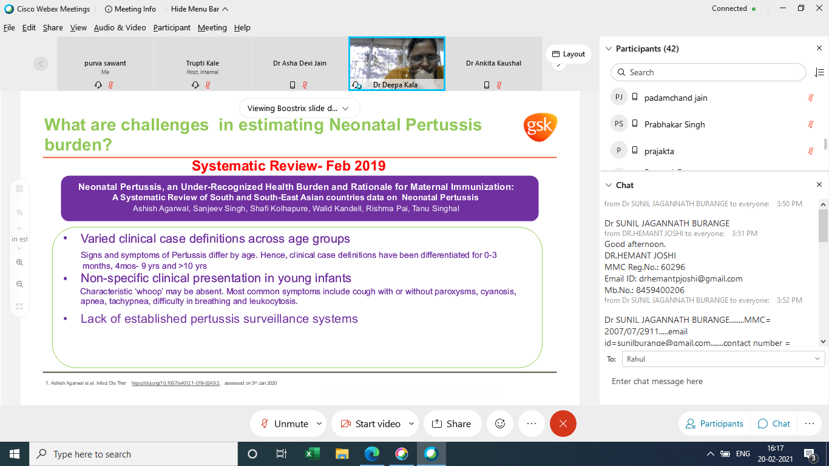This screenshot has width=829, height=466.
Task: Click the reactions smiley icon
Action: pyautogui.click(x=500, y=424)
